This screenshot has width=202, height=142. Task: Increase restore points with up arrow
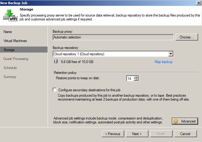tap(136, 77)
